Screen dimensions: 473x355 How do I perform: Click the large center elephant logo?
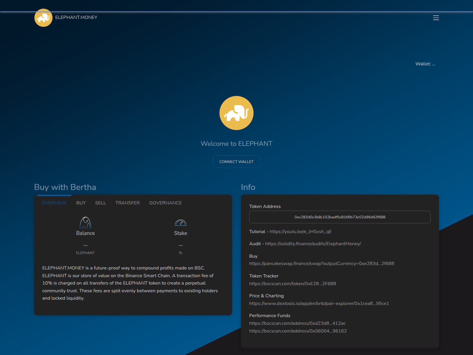tap(237, 113)
